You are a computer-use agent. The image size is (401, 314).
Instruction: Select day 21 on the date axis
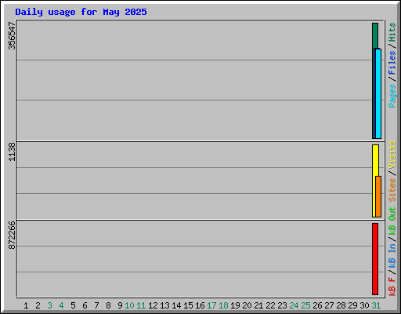[258, 305]
